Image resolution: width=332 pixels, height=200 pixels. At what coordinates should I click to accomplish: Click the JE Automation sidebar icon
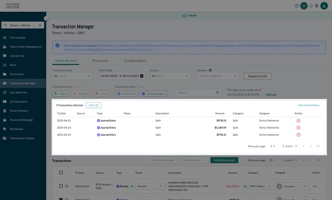pos(5,102)
